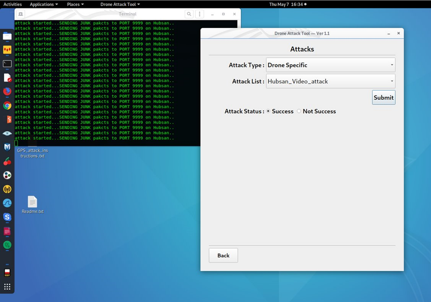Screen dimensions: 431x302
Task: Open the CherryTree cherry icon in dock
Action: pos(7,161)
